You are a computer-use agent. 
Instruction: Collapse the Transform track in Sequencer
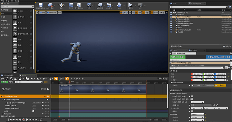(3, 114)
